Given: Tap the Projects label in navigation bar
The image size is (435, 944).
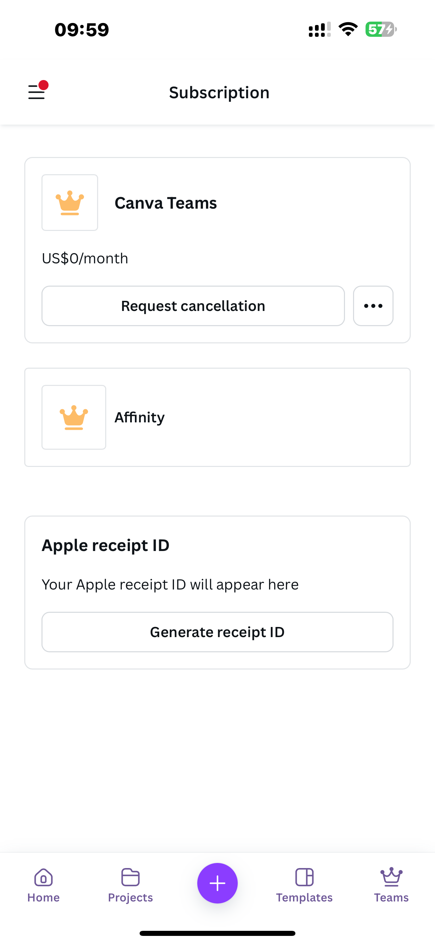Looking at the screenshot, I should tap(130, 897).
